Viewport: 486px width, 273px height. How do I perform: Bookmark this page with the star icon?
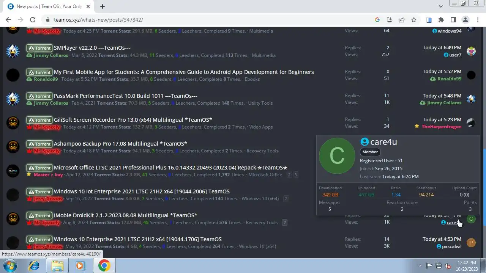pyautogui.click(x=414, y=20)
